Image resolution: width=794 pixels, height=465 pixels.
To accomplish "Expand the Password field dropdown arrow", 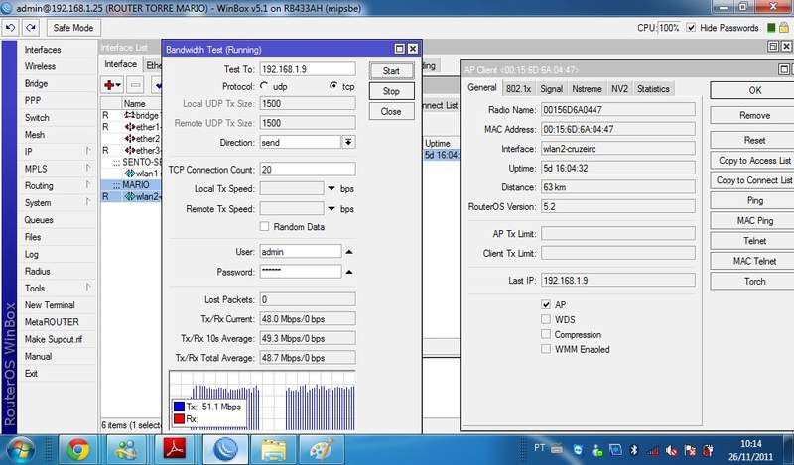I will tap(348, 272).
